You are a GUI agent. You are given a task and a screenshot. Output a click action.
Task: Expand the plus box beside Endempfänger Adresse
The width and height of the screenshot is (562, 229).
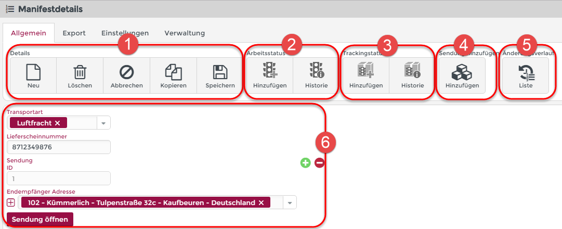(11, 202)
